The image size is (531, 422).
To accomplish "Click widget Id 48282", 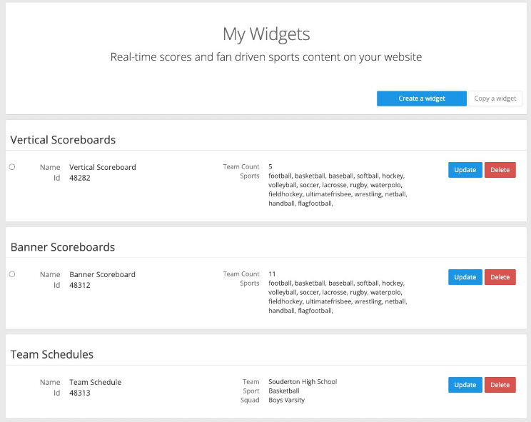I will (80, 178).
